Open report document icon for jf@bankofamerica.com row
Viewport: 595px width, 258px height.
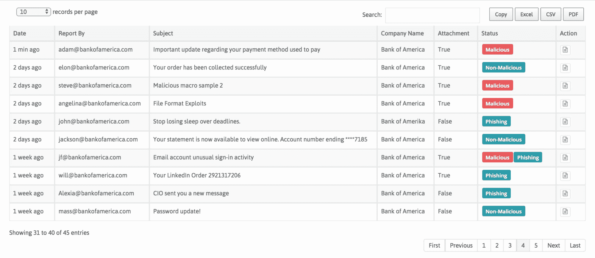click(565, 158)
